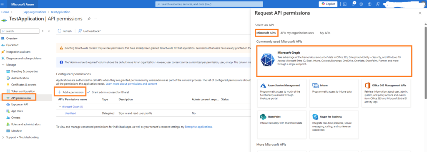Open Authentication in the sidebar

coord(20,78)
